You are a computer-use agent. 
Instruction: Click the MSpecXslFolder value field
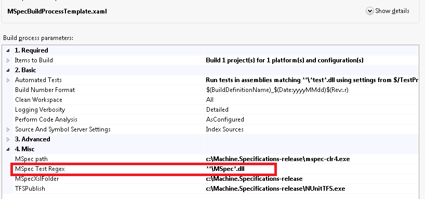coord(312,179)
